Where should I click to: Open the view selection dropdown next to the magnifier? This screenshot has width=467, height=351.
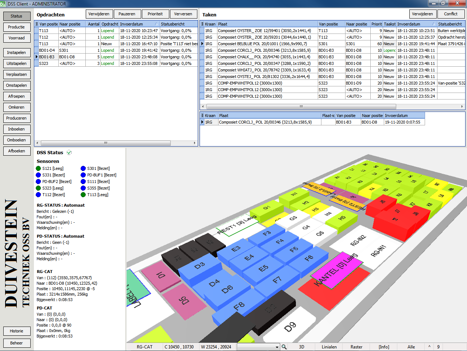[276, 347]
